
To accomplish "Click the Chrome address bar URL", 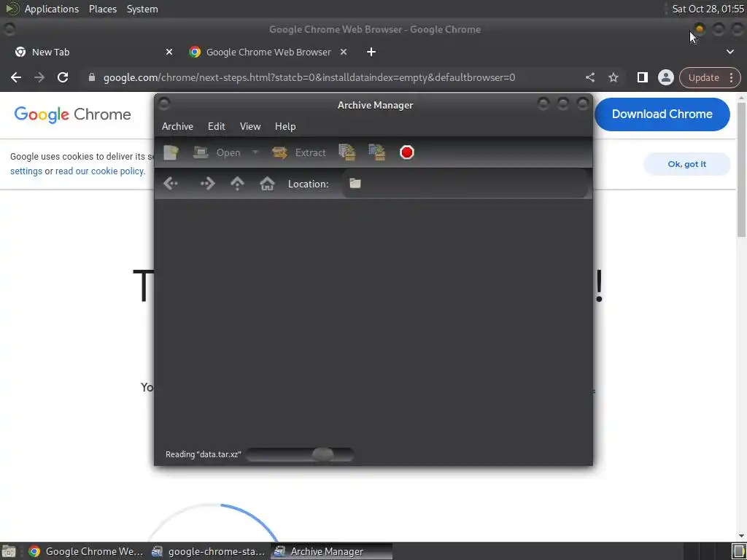I will 309,77.
